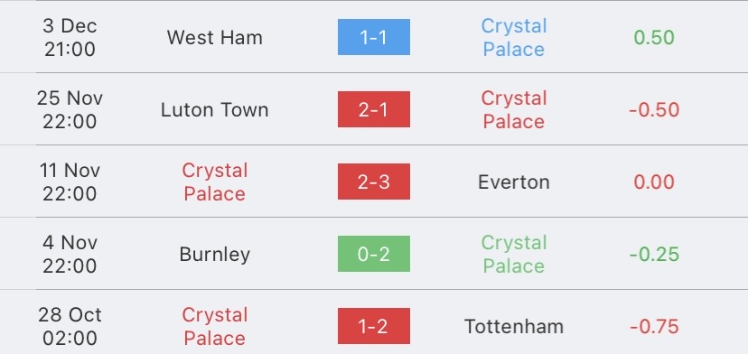This screenshot has width=748, height=354.
Task: Click the green -0.25 handicap value
Action: 654,255
